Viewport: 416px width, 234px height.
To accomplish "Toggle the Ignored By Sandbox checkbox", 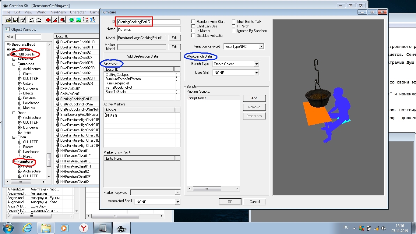I will (x=234, y=31).
